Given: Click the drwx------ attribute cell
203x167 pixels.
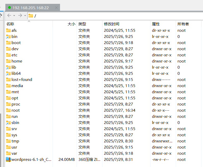Looking at the screenshot, I should [161, 79].
